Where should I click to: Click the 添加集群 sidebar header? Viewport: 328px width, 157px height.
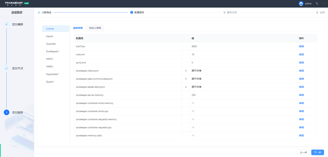coord(17,13)
